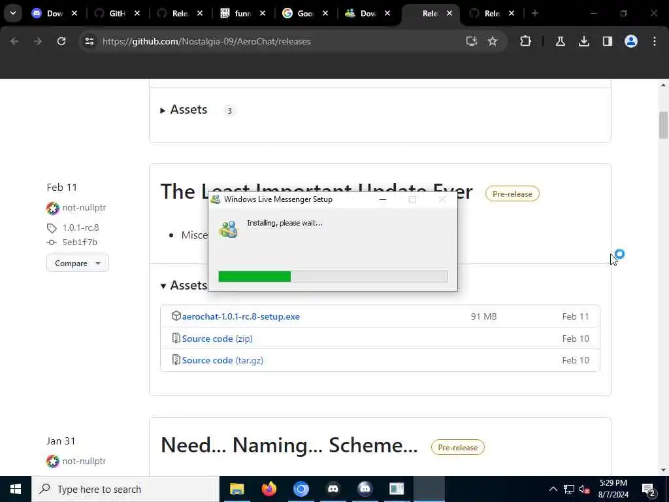Click the Messenger icon in setup dialog

(x=228, y=229)
